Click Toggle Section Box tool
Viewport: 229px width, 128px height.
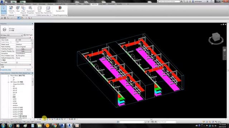48,10
